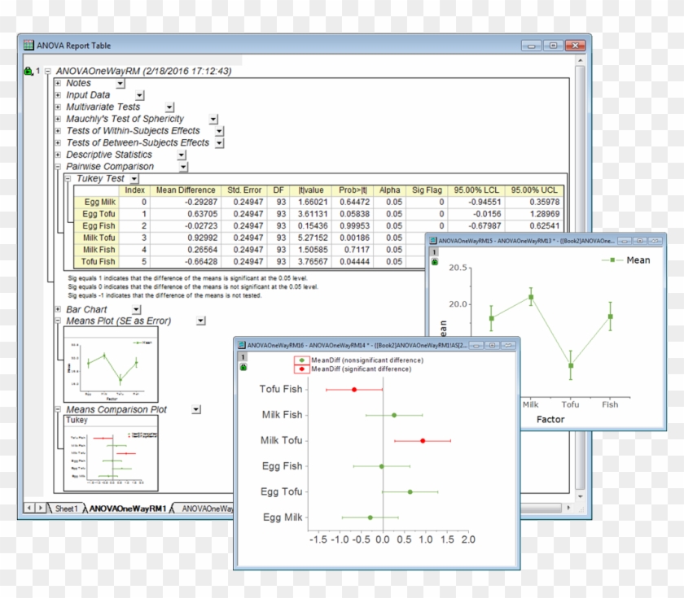Collapse the Means Comparison Plot section
The width and height of the screenshot is (684, 598).
click(58, 408)
